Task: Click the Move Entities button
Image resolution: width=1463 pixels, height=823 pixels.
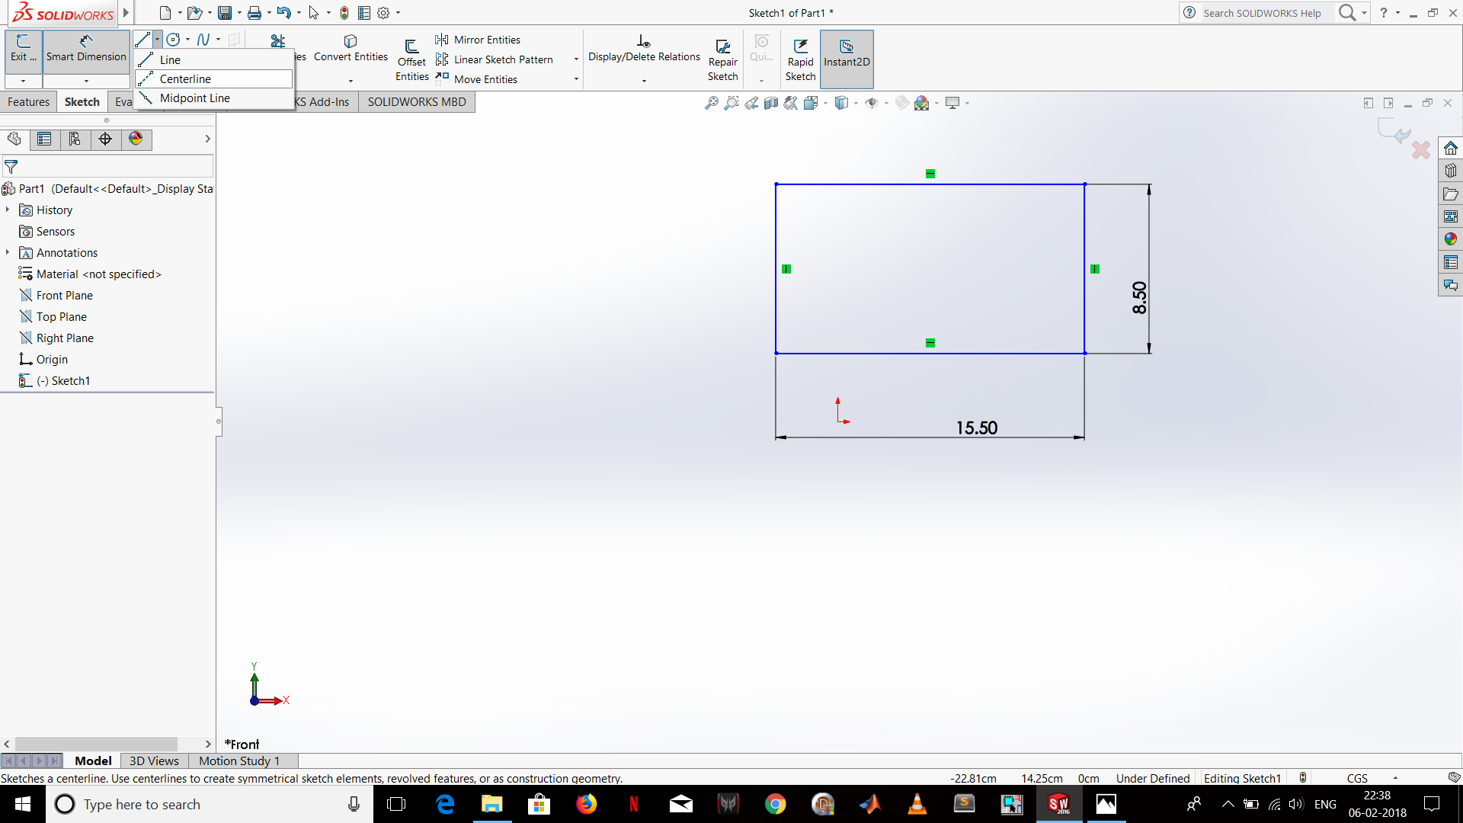Action: (485, 78)
